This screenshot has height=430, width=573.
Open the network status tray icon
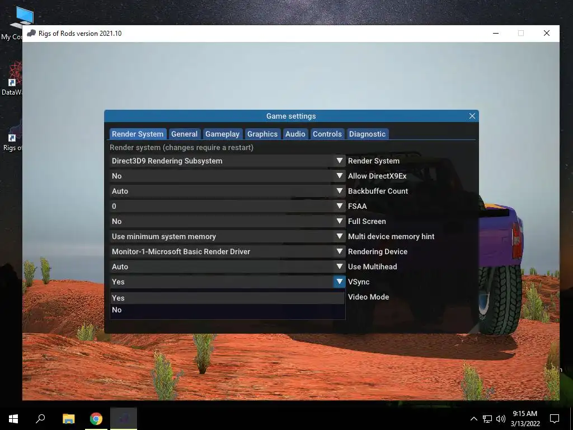pyautogui.click(x=487, y=419)
